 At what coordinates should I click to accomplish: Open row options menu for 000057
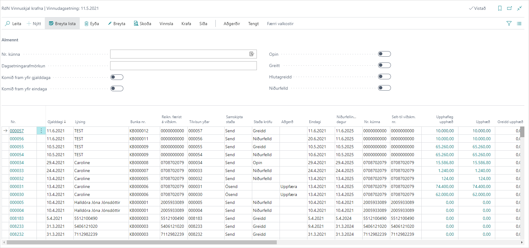[x=41, y=131]
